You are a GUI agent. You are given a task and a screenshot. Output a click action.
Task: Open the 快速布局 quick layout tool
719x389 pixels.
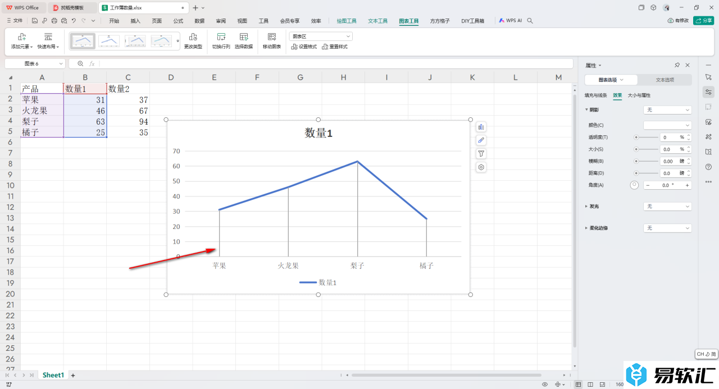coord(48,41)
